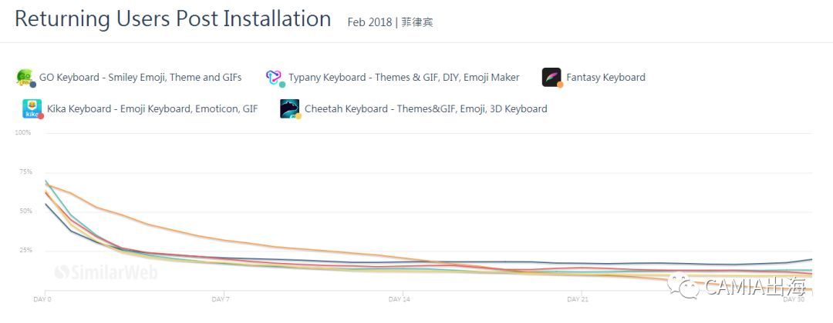Click the Cheetah Keyboard app icon
The width and height of the screenshot is (833, 323).
click(289, 108)
